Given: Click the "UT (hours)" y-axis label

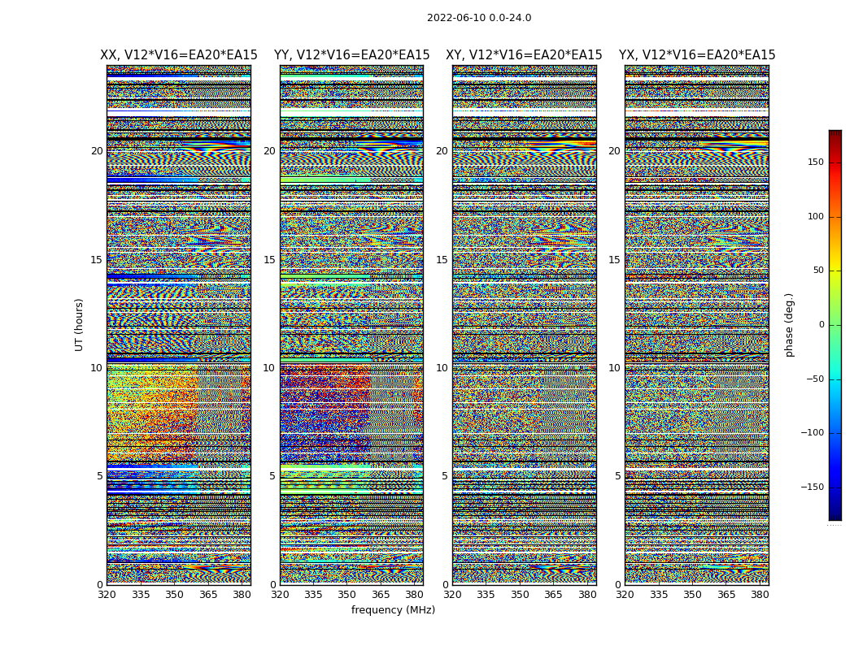Looking at the screenshot, I should coord(79,325).
